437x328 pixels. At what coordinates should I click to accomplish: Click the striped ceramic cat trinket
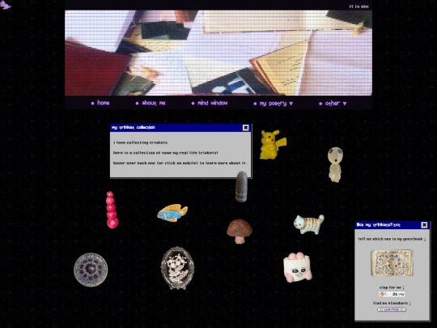point(309,224)
